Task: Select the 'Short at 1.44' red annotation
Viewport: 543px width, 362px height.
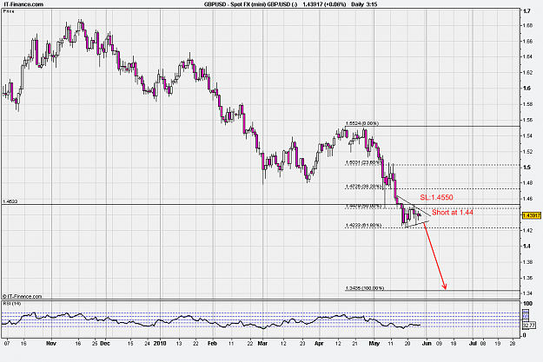Action: tap(453, 213)
